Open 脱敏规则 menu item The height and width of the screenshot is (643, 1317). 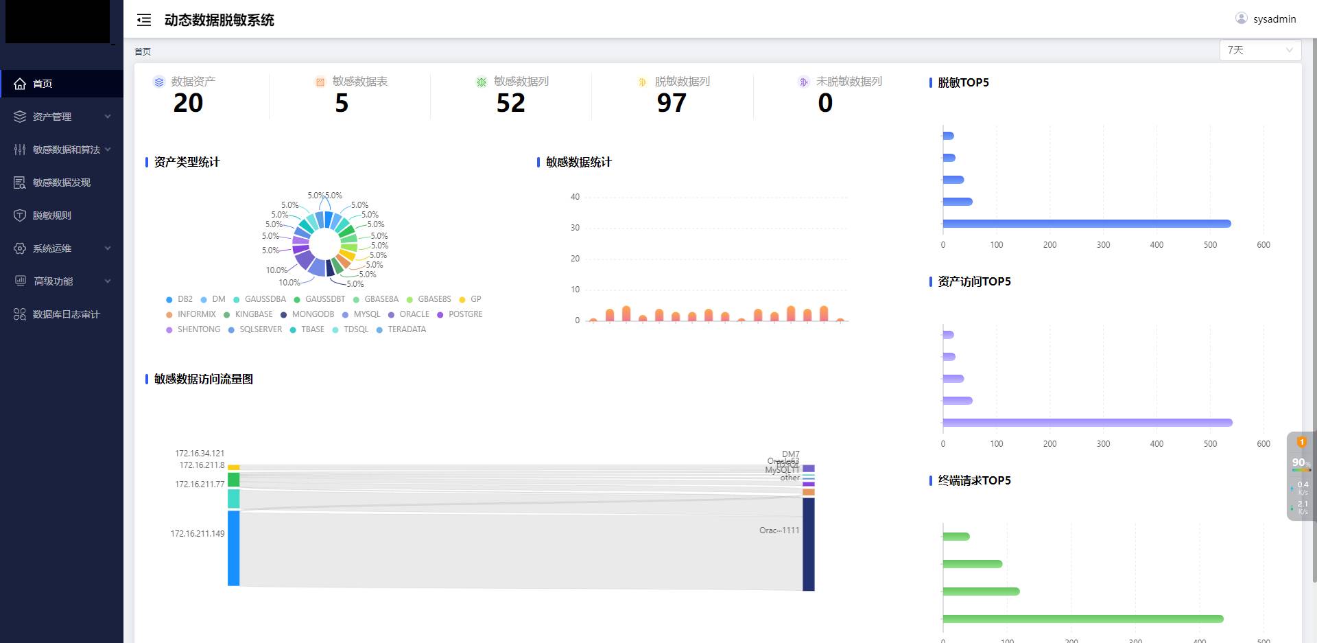(62, 215)
